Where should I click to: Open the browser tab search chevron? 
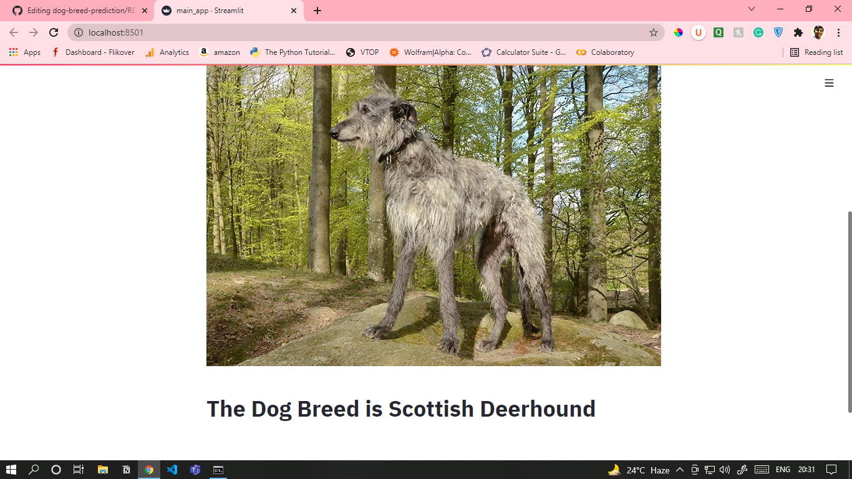[751, 9]
